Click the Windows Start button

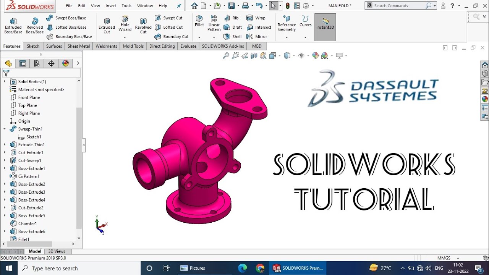[x=9, y=268]
